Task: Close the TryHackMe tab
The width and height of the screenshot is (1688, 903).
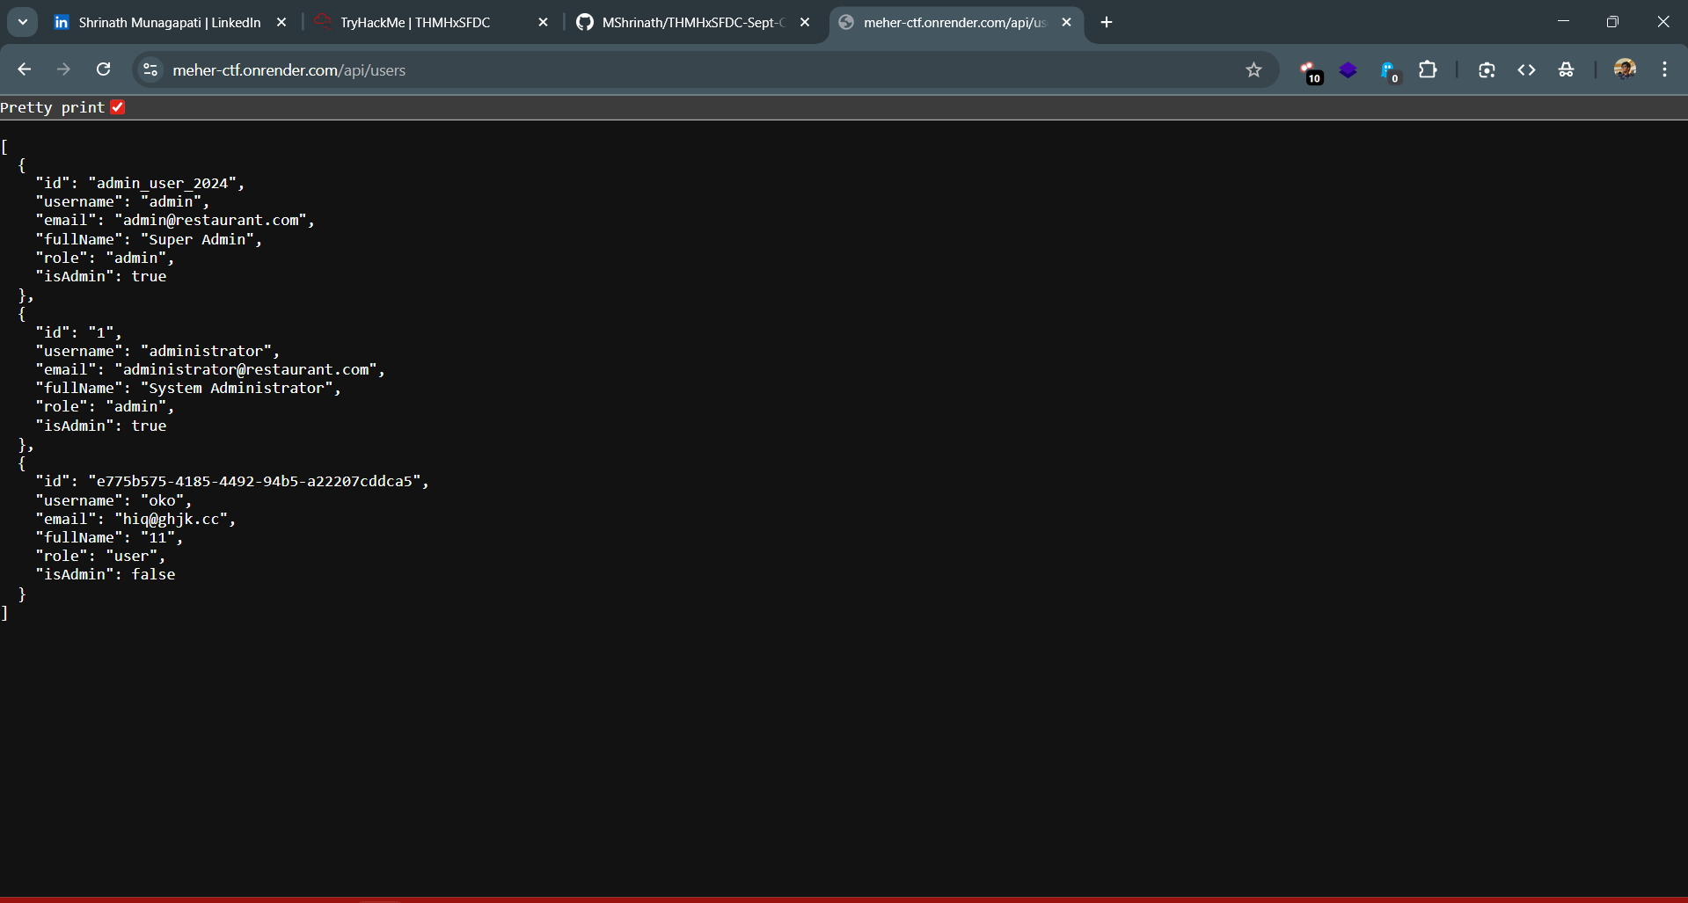Action: 543,23
